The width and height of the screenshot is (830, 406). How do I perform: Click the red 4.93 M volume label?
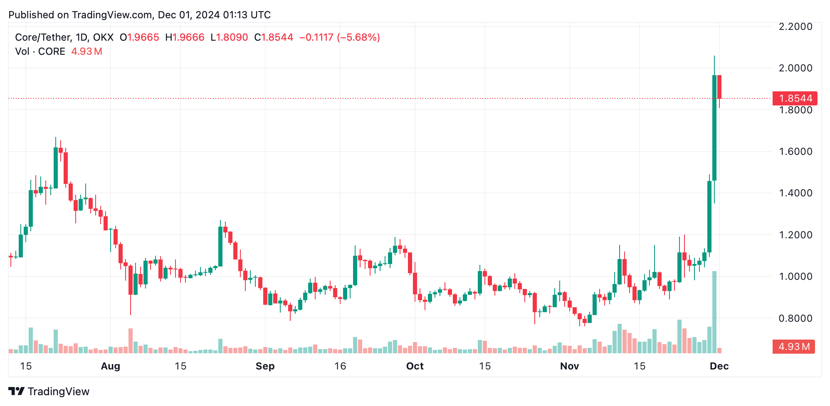tap(793, 347)
